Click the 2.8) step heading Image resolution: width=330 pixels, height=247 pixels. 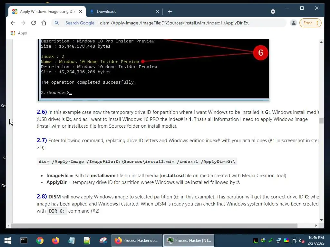[x=42, y=197]
